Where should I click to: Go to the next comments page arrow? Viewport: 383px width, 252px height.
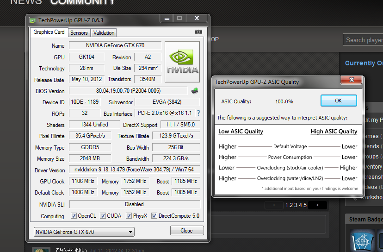[317, 205]
